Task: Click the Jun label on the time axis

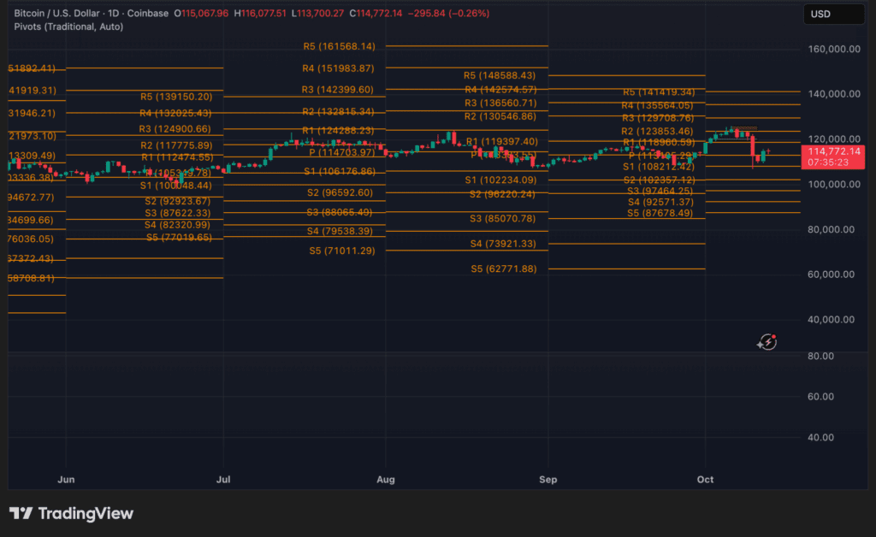Action: click(x=66, y=480)
